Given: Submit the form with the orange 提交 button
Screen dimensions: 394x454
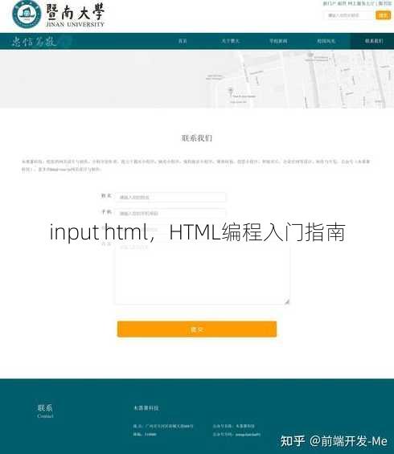Looking at the screenshot, I should coord(197,329).
